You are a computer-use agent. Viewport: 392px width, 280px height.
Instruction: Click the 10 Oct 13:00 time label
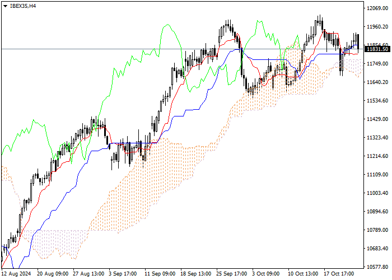304,274
